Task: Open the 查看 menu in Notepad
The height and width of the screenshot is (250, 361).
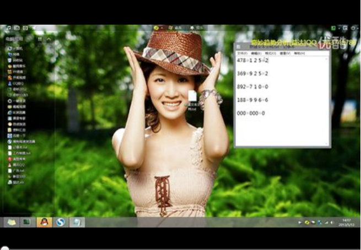Action: click(x=284, y=53)
